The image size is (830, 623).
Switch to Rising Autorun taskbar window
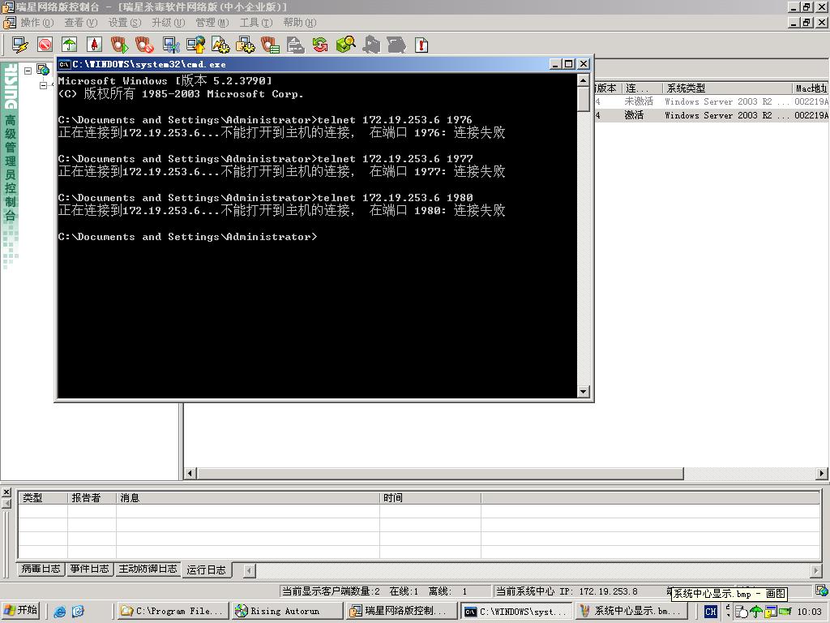click(x=287, y=612)
